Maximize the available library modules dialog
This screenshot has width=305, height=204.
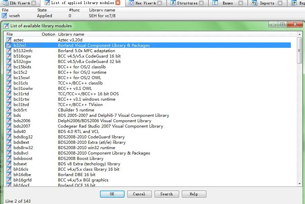click(x=282, y=24)
